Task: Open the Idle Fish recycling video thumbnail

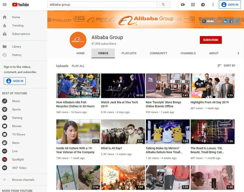Action: pos(78,86)
